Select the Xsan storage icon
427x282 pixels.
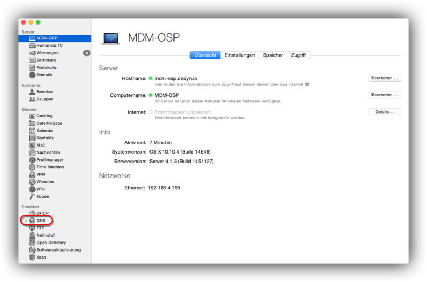(32, 257)
